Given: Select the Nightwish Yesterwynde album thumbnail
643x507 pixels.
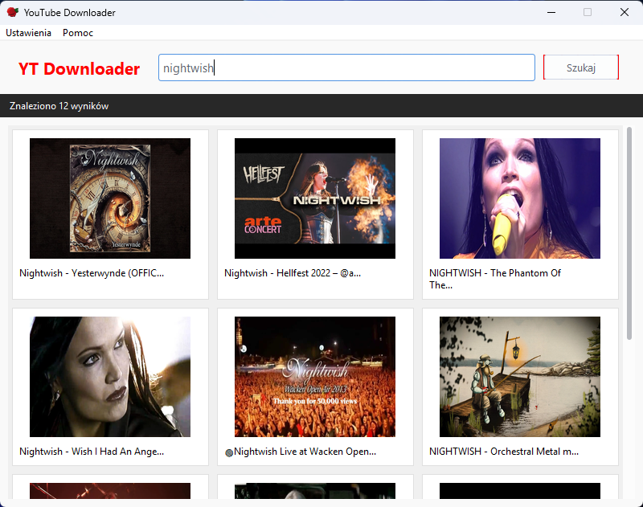Looking at the screenshot, I should click(110, 198).
